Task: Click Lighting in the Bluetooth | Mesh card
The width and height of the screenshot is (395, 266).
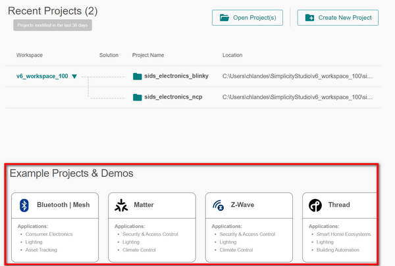Action: 34,242
